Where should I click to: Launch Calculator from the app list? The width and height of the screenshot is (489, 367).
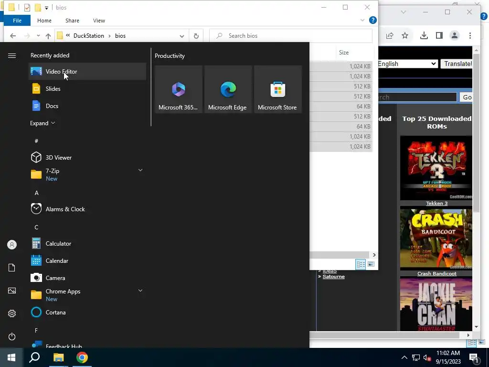(87, 243)
